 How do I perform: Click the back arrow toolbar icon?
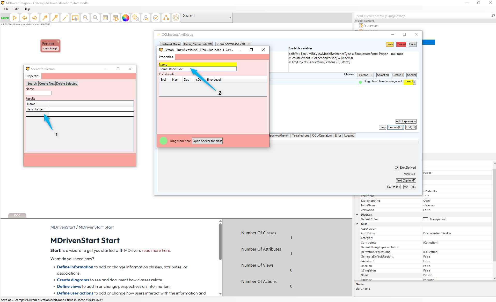[x=25, y=18]
